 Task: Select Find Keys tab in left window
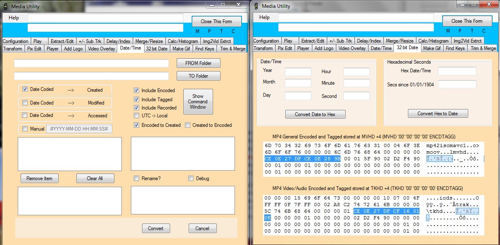pyautogui.click(x=204, y=49)
